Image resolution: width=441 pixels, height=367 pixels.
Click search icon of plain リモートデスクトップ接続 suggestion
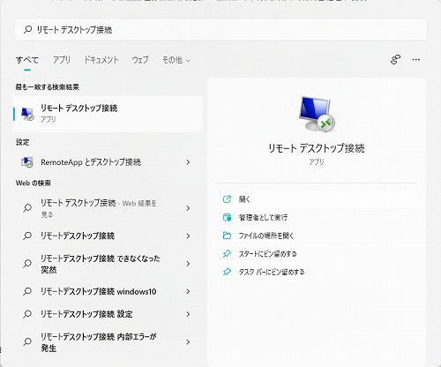[x=27, y=236]
